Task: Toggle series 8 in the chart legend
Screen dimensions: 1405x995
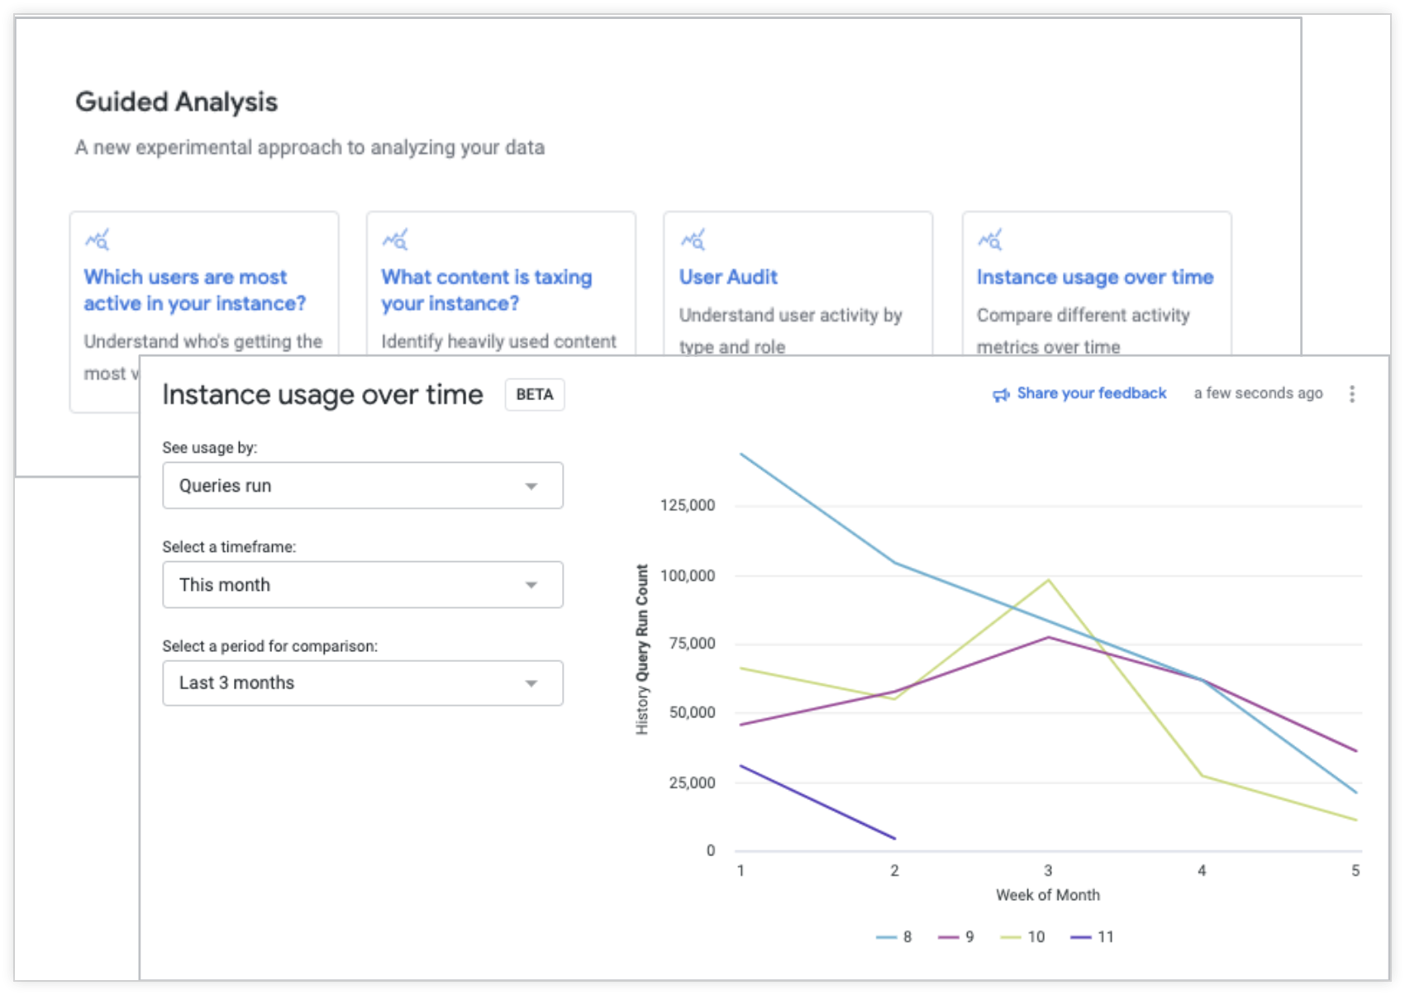Action: pos(895,937)
